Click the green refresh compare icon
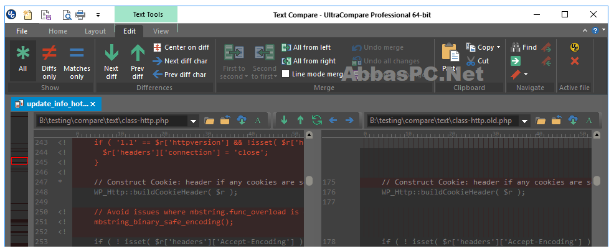This screenshot has width=614, height=251. point(317,121)
